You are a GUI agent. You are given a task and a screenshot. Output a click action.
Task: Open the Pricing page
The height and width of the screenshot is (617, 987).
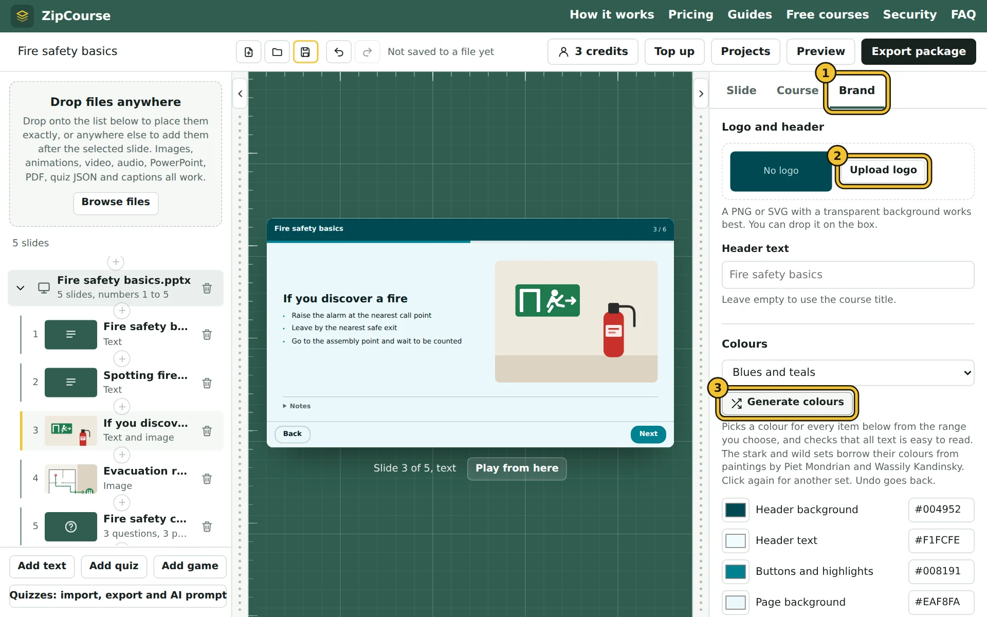coord(691,15)
